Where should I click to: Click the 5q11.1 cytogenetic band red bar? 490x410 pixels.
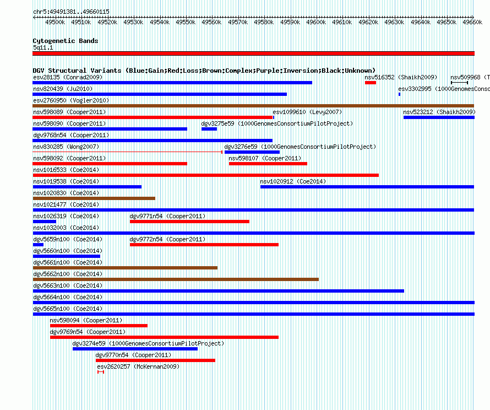tap(253, 53)
